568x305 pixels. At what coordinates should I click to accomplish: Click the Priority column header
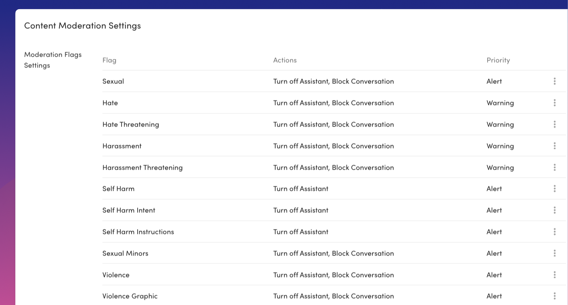pos(498,60)
